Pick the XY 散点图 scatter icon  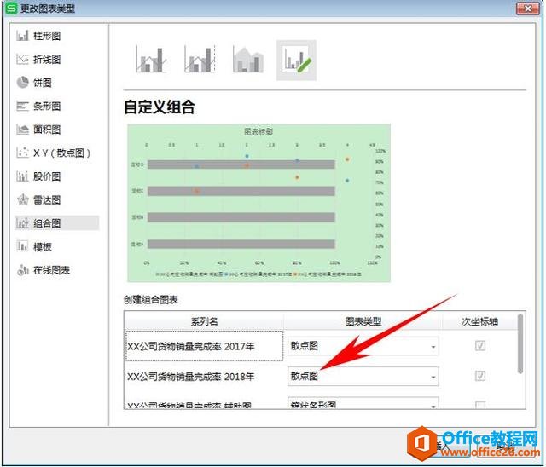point(22,153)
